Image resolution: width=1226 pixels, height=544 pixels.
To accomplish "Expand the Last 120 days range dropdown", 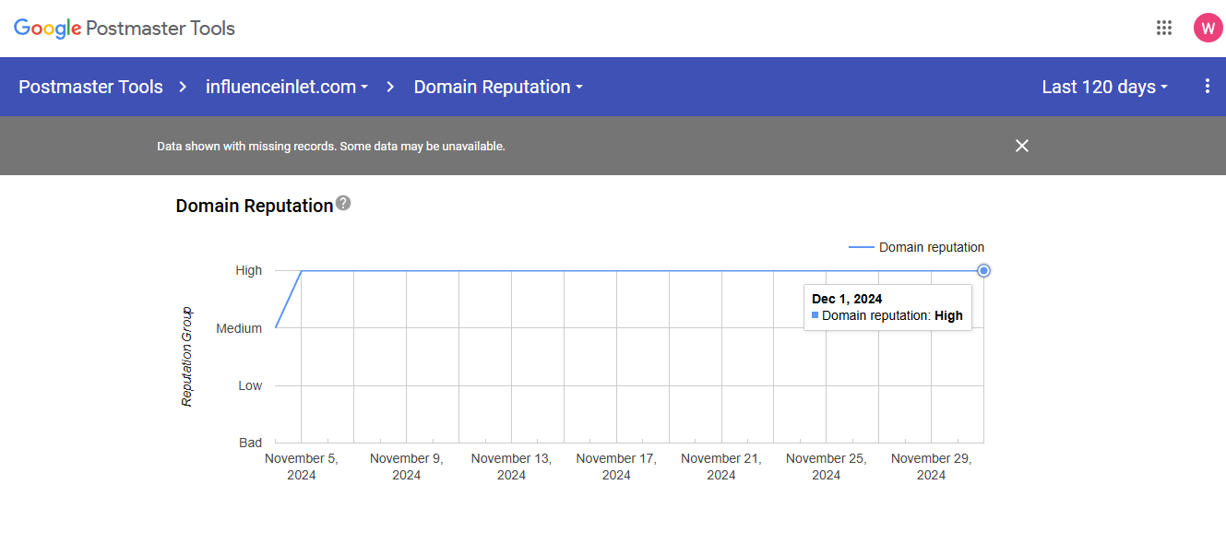I will (1104, 87).
